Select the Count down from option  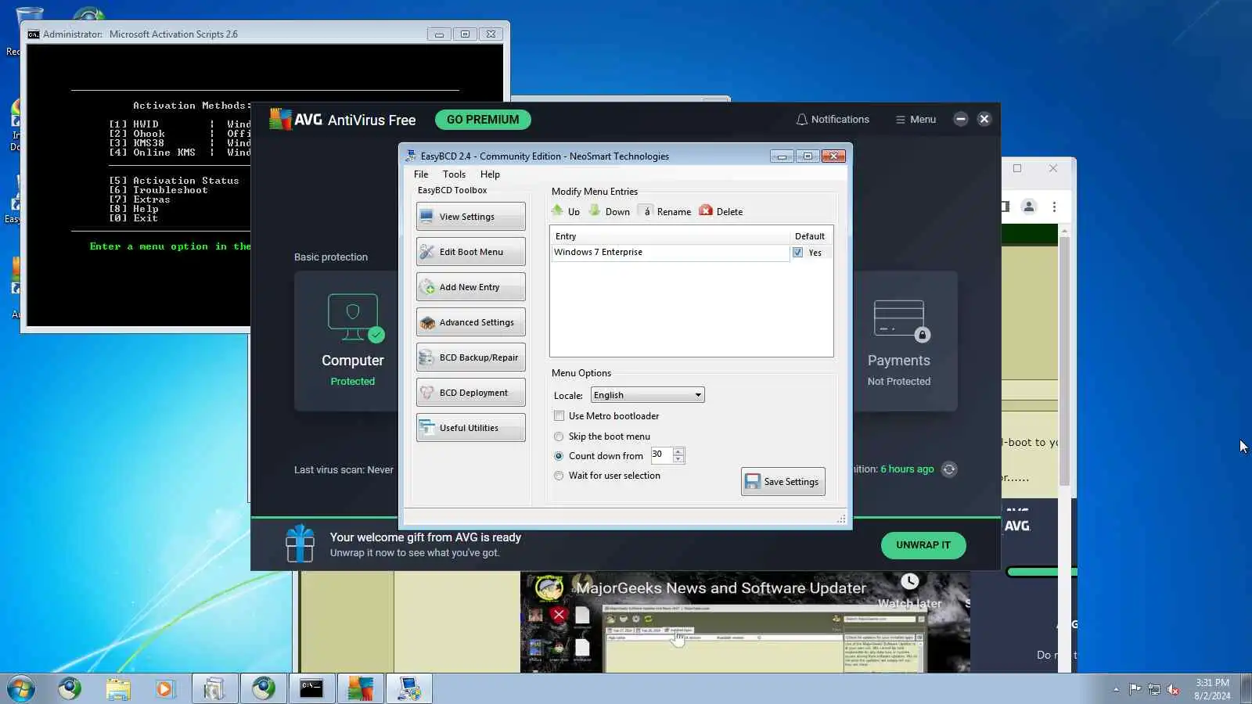click(x=559, y=456)
